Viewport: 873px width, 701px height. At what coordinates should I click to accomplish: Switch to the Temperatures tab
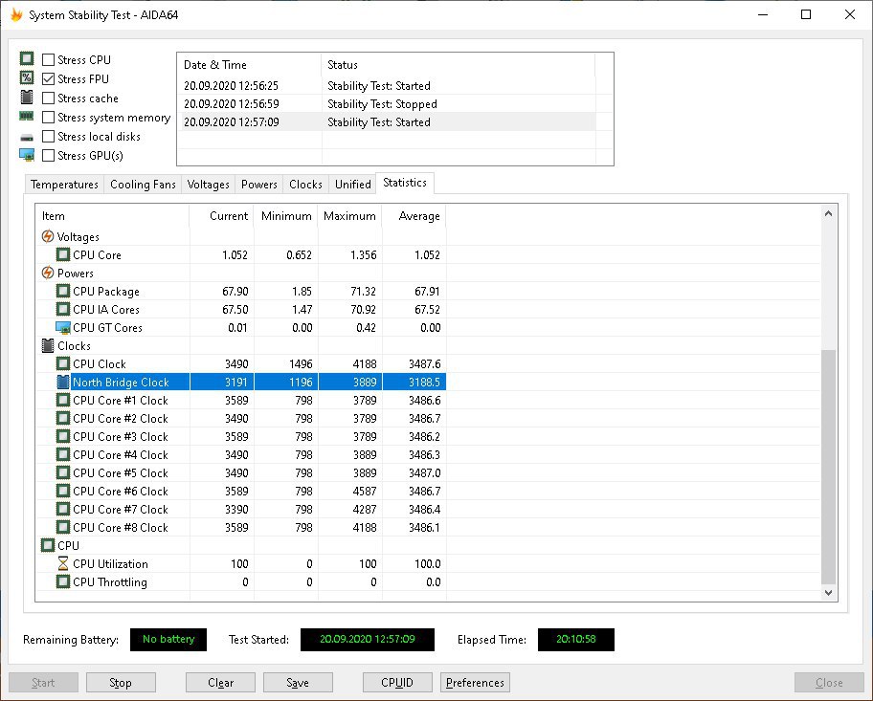point(64,185)
